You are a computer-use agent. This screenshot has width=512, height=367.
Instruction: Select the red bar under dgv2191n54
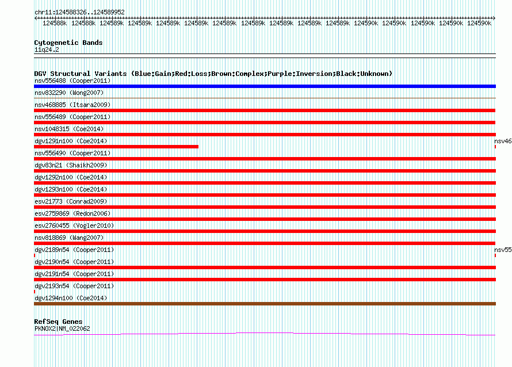(265, 280)
